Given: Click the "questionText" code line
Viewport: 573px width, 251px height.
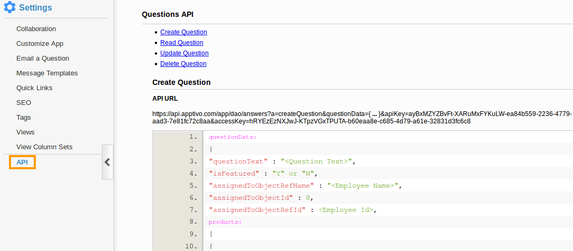Looking at the screenshot, I should click(282, 161).
